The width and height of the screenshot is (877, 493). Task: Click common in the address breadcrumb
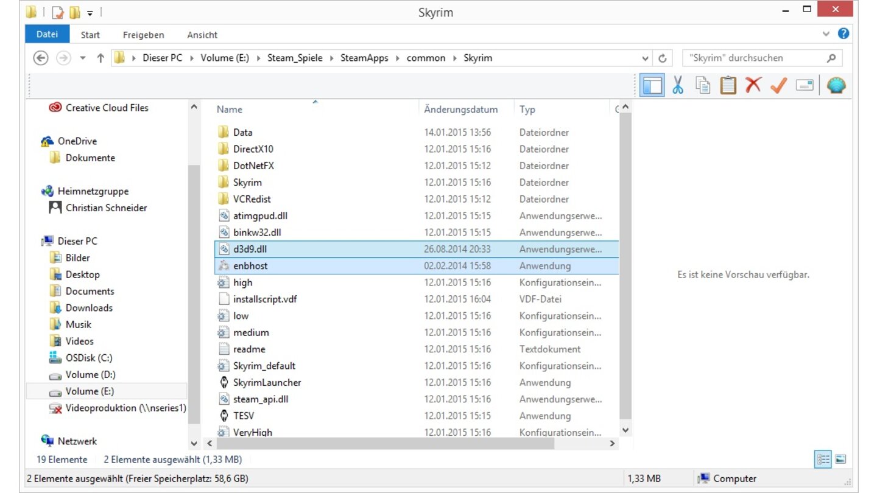[x=426, y=58]
